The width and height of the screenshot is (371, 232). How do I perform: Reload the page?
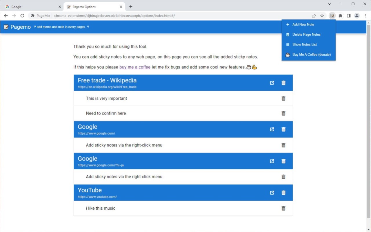[22, 16]
